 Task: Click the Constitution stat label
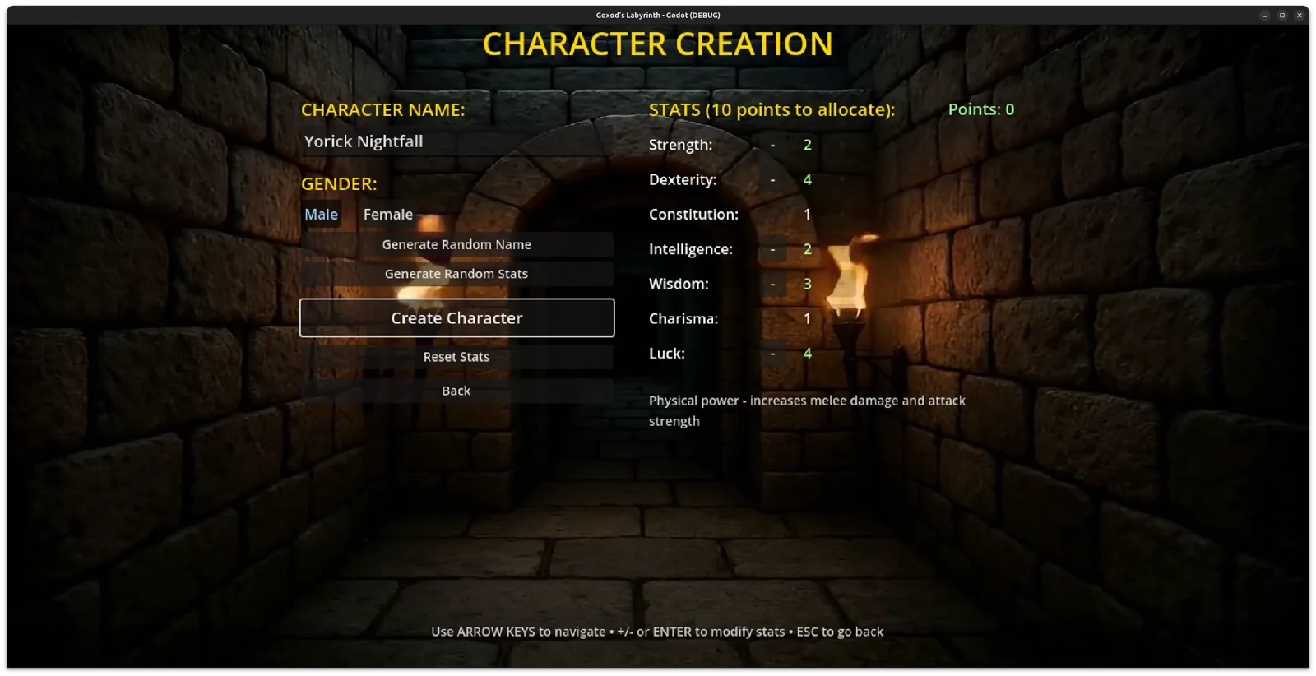click(693, 215)
